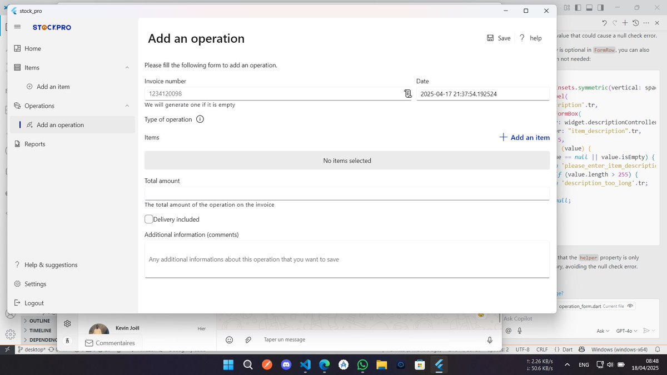Click the microphone icon in chat message bar
This screenshot has width=667, height=375.
pyautogui.click(x=490, y=339)
